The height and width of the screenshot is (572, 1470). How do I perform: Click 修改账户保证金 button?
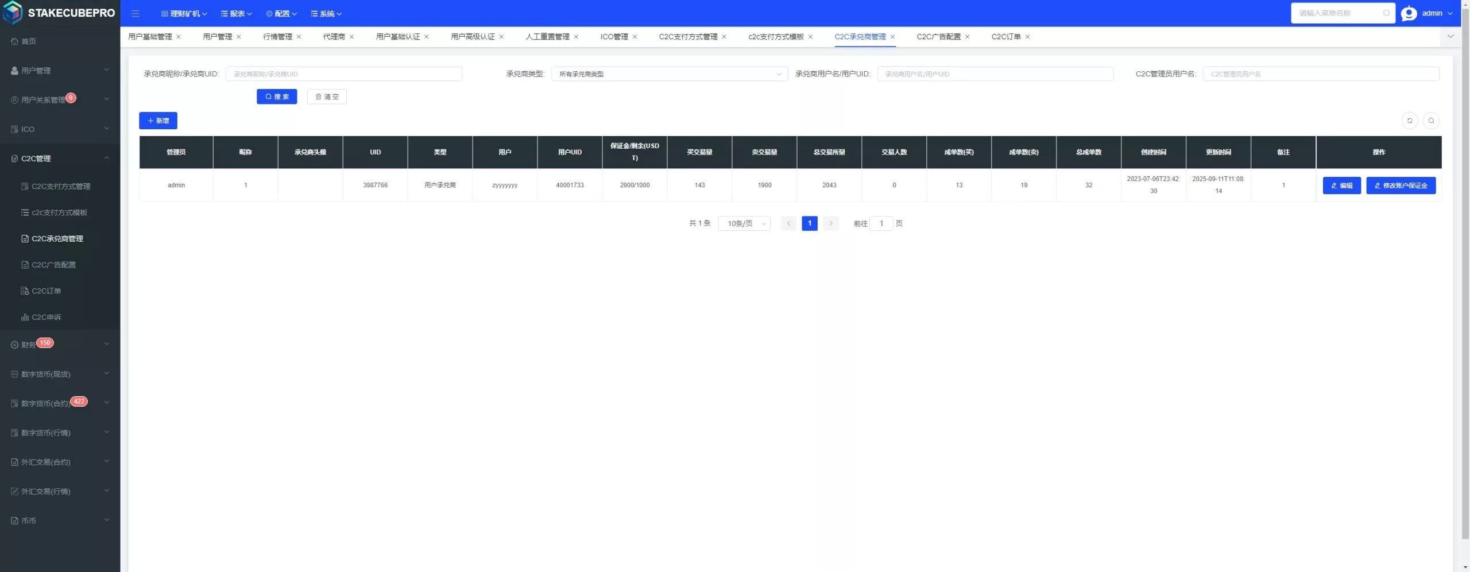(x=1401, y=185)
